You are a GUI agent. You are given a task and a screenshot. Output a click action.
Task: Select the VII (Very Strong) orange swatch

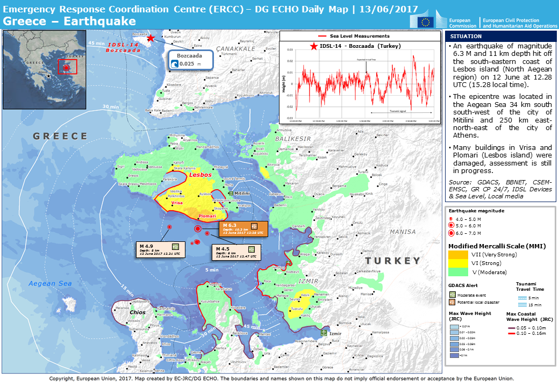[x=458, y=254]
